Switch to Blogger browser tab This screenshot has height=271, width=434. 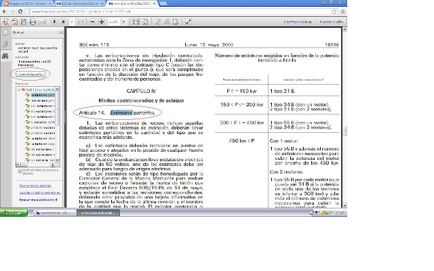click(28, 3)
